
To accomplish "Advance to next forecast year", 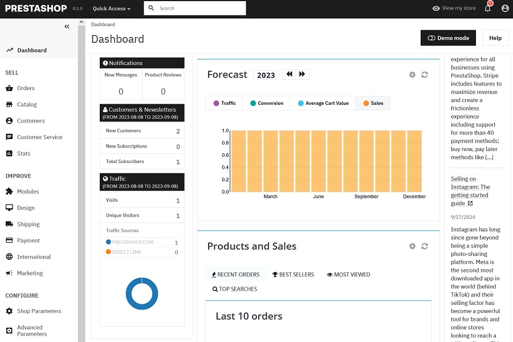I will point(302,75).
